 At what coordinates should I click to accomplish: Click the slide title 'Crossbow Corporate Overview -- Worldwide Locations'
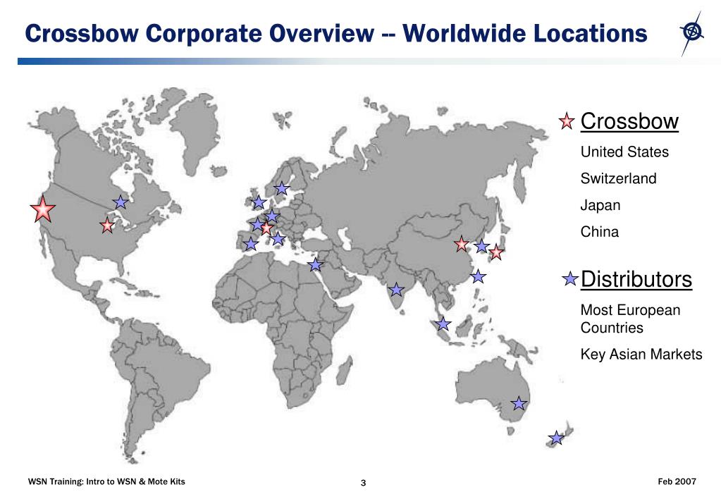(336, 34)
